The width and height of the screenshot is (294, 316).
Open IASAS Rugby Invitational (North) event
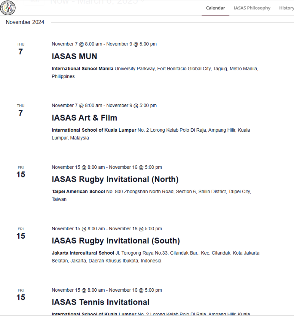pos(115,179)
